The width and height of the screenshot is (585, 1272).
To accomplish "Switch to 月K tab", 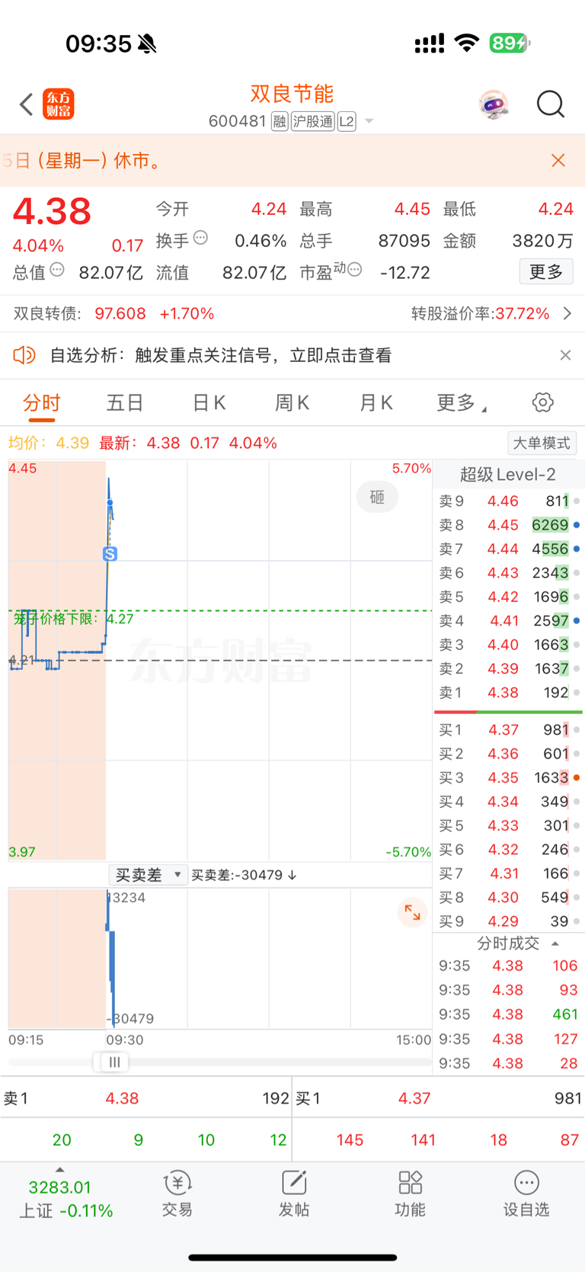I will (376, 402).
